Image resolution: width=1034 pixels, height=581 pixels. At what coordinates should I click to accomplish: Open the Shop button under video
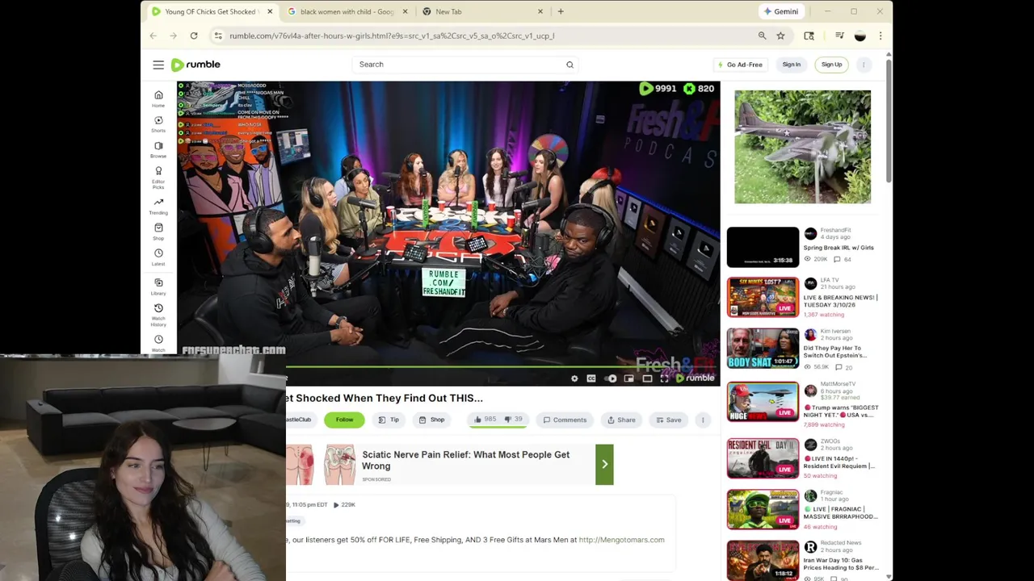[431, 420]
